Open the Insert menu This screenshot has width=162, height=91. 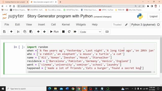click(42, 25)
